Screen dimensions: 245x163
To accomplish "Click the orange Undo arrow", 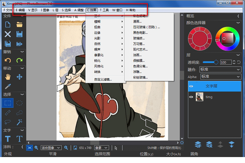I will click(8, 60).
